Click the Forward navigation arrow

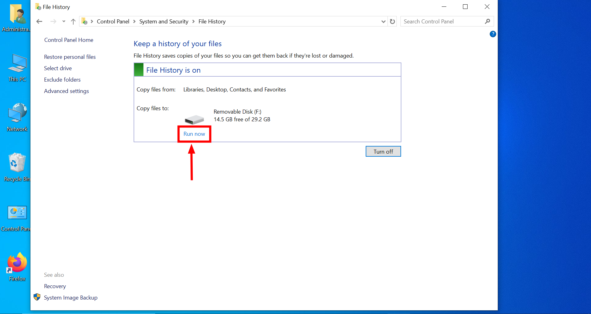53,22
